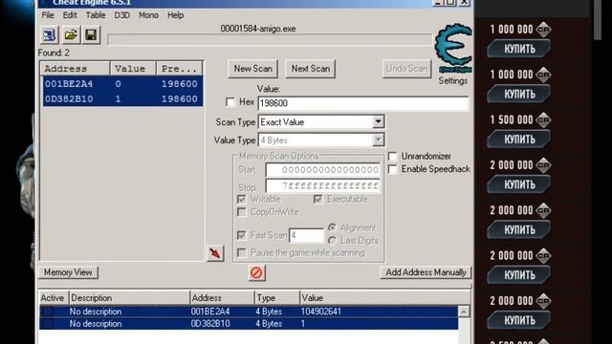The height and width of the screenshot is (344, 612).
Task: Select the Alignment radio button
Action: 332,227
